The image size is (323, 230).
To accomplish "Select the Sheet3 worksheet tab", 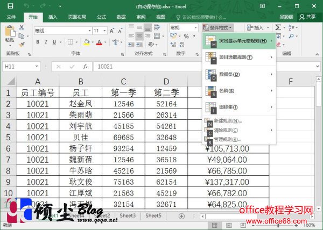I will pos(128,215).
